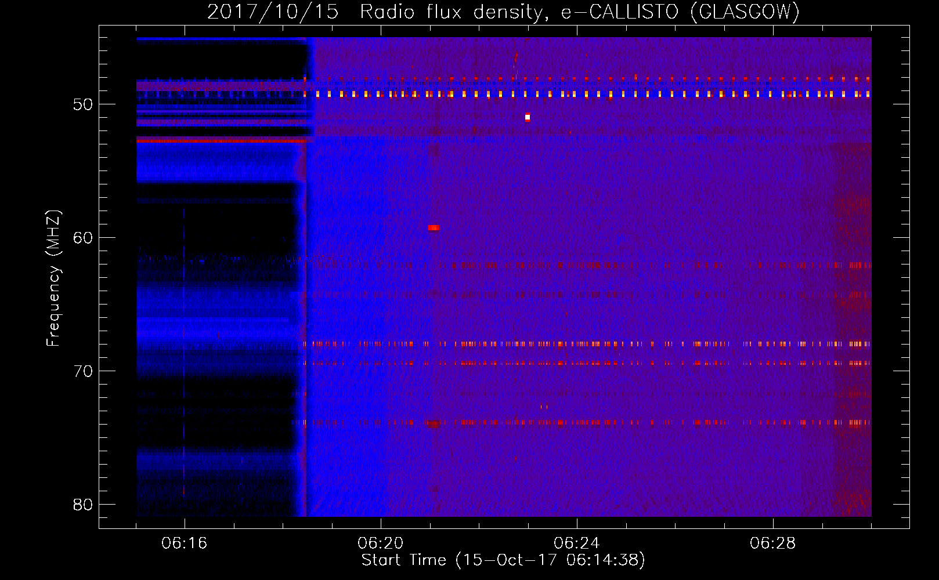Click the 60 frequency tick label
Viewport: 939px width, 580px height.
coord(83,238)
